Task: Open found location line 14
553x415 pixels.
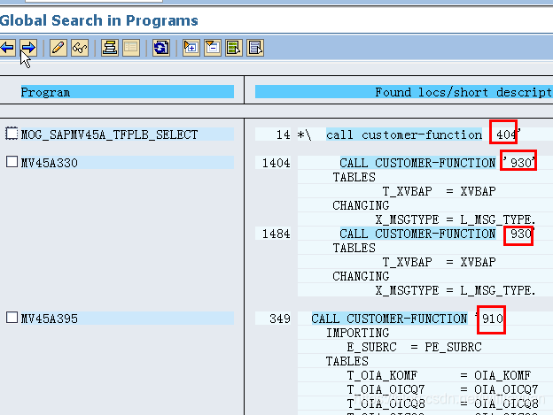Action: (284, 134)
